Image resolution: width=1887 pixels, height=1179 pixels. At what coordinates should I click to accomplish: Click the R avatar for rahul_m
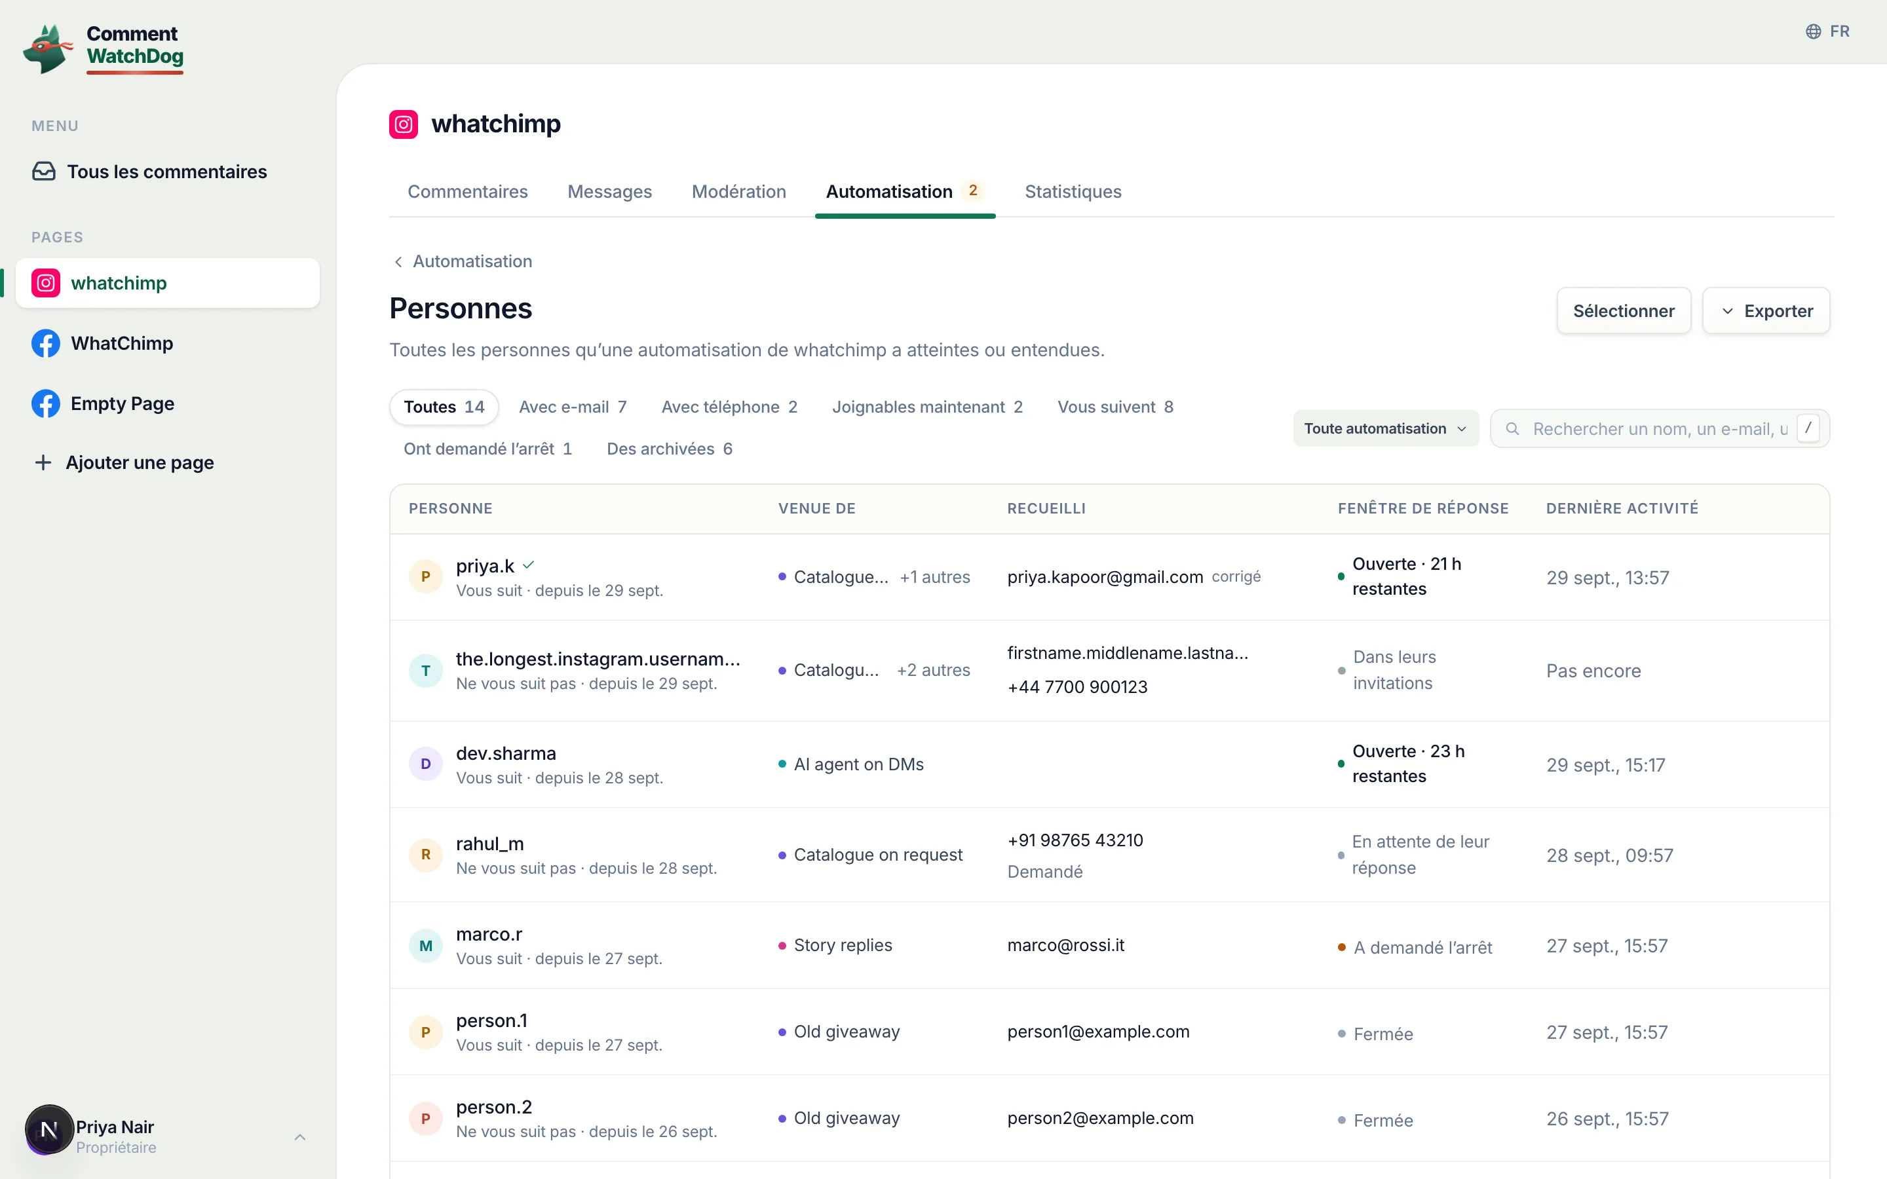pos(426,855)
